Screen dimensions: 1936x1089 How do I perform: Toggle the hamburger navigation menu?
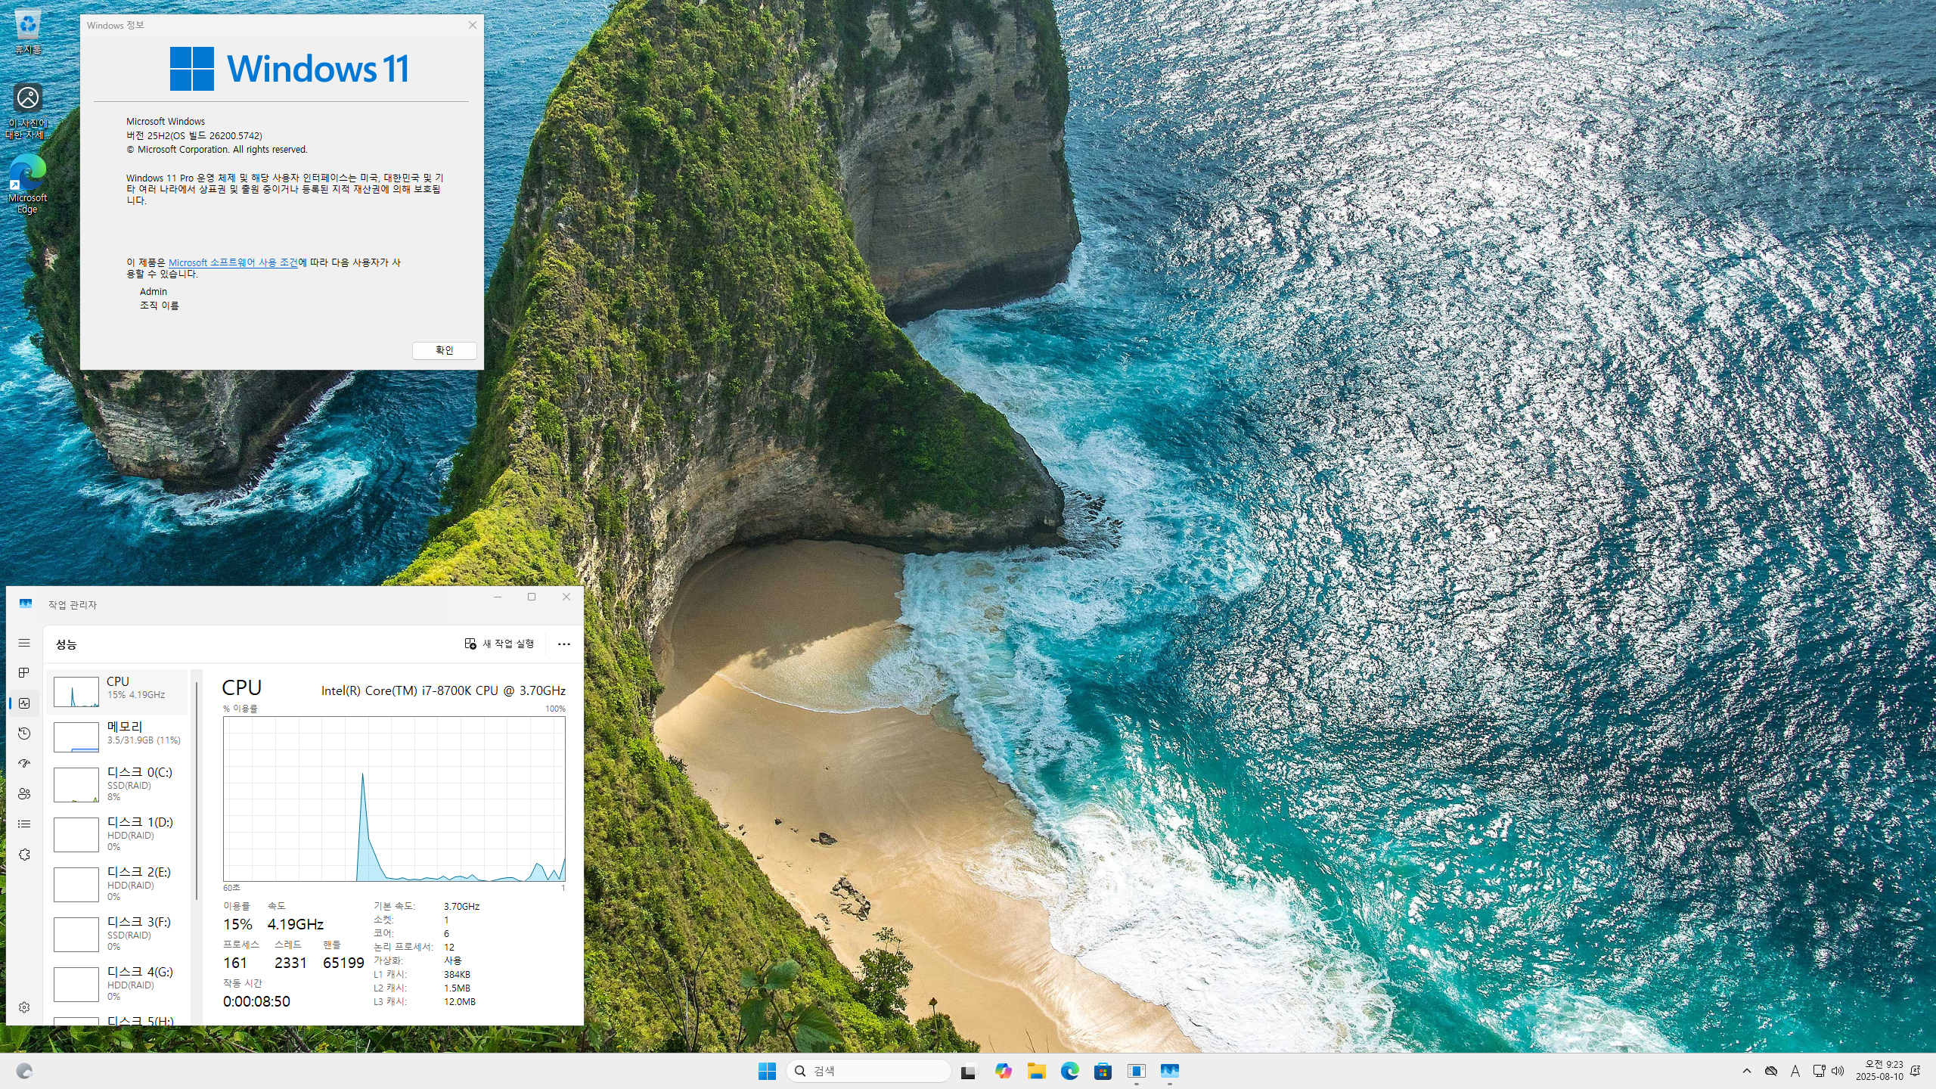[x=24, y=643]
